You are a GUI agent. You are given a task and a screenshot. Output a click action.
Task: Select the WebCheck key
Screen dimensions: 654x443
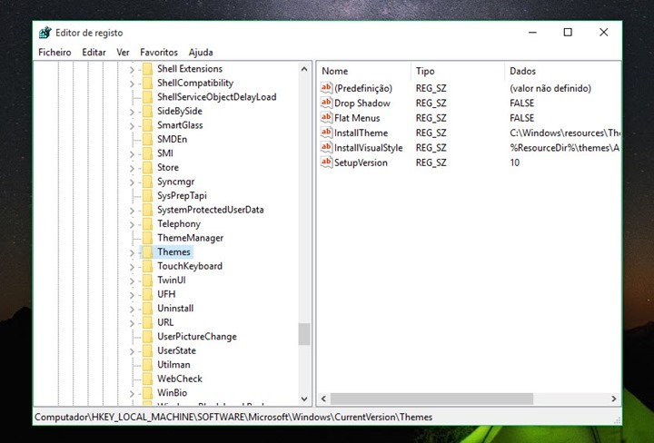pos(180,379)
